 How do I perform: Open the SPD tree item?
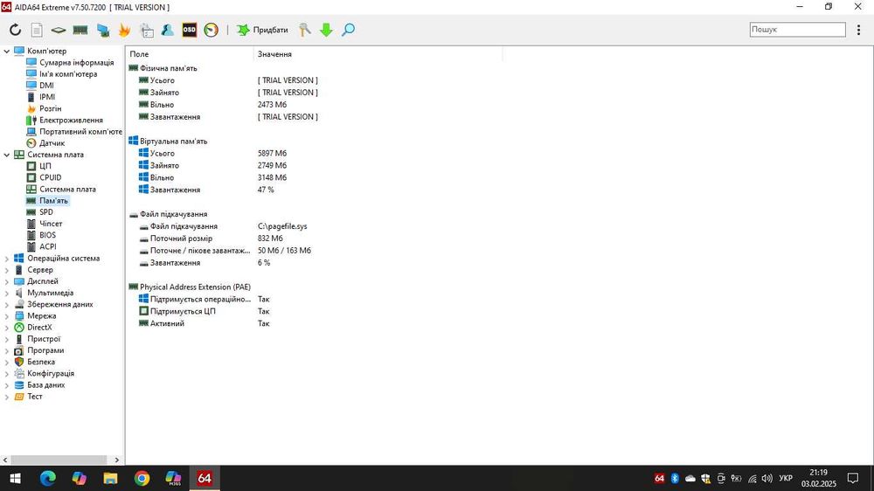[46, 212]
